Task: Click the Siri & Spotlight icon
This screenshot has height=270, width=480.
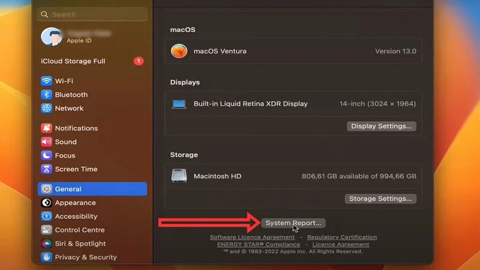Action: [x=46, y=244]
